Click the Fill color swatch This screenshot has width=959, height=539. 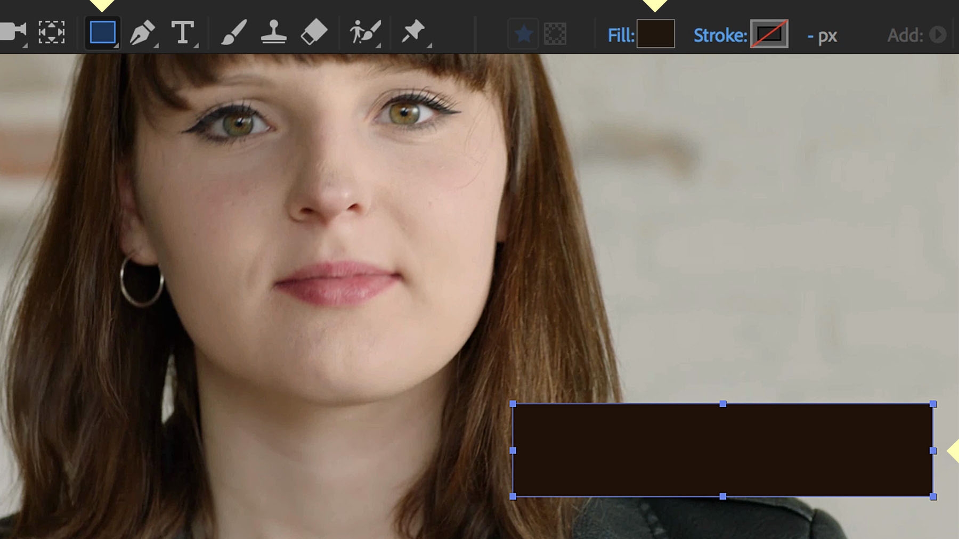click(655, 35)
